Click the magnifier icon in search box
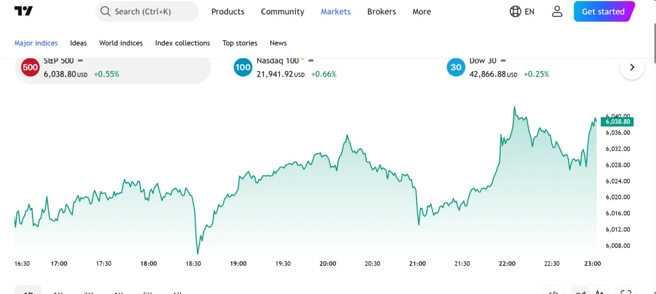The image size is (656, 294). pyautogui.click(x=106, y=11)
